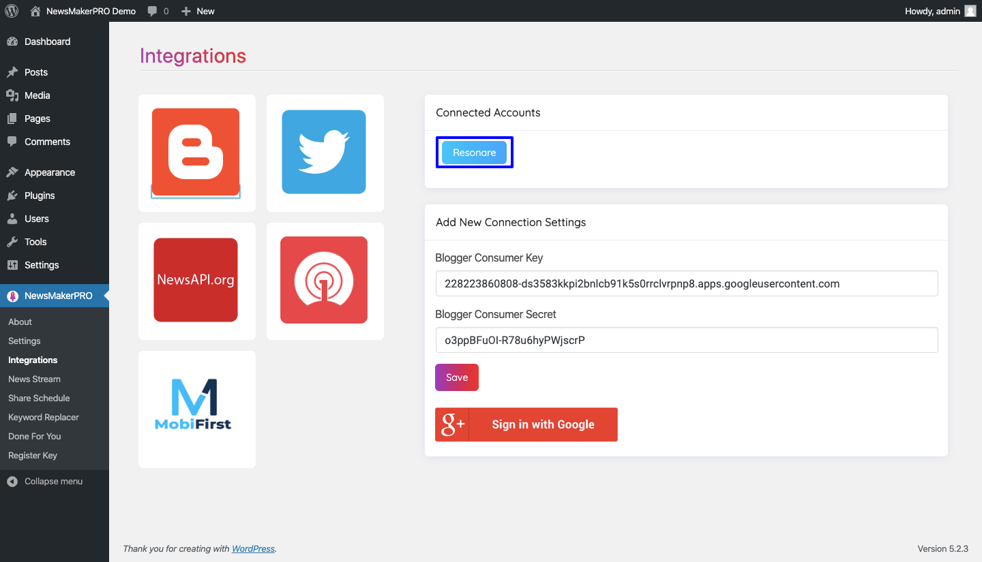Click the Settings sliders icon in sidebar
Image resolution: width=982 pixels, height=562 pixels.
pyautogui.click(x=12, y=265)
